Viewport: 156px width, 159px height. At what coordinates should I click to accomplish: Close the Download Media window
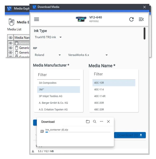pyautogui.click(x=145, y=7)
